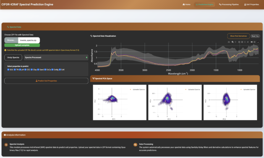Click the Autoscale icon in plot toolbar
The height and width of the screenshot is (158, 264).
245,42
